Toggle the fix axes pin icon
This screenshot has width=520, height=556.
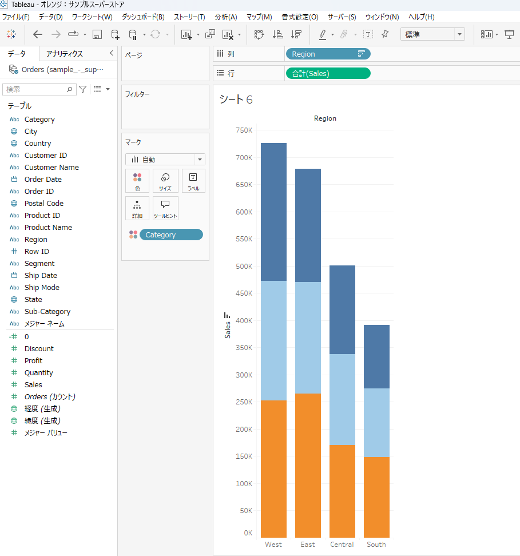[385, 34]
